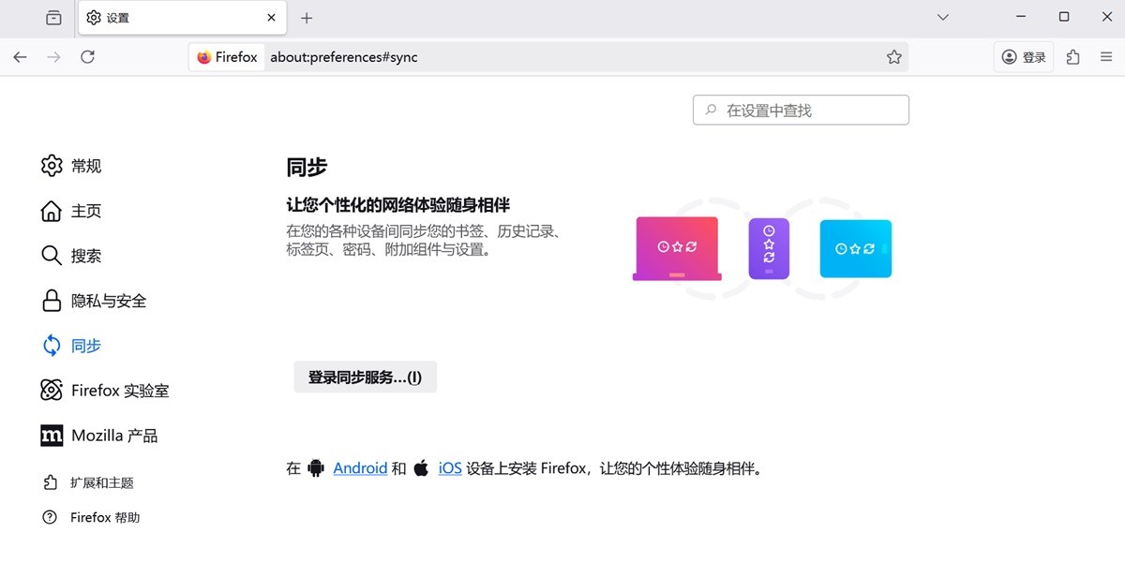The height and width of the screenshot is (562, 1125).
Task: Click the Mozilla 产品 logo icon
Action: (x=52, y=436)
